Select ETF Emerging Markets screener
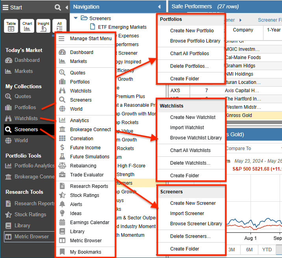Screen dimensions: 282x258 click(x=122, y=27)
